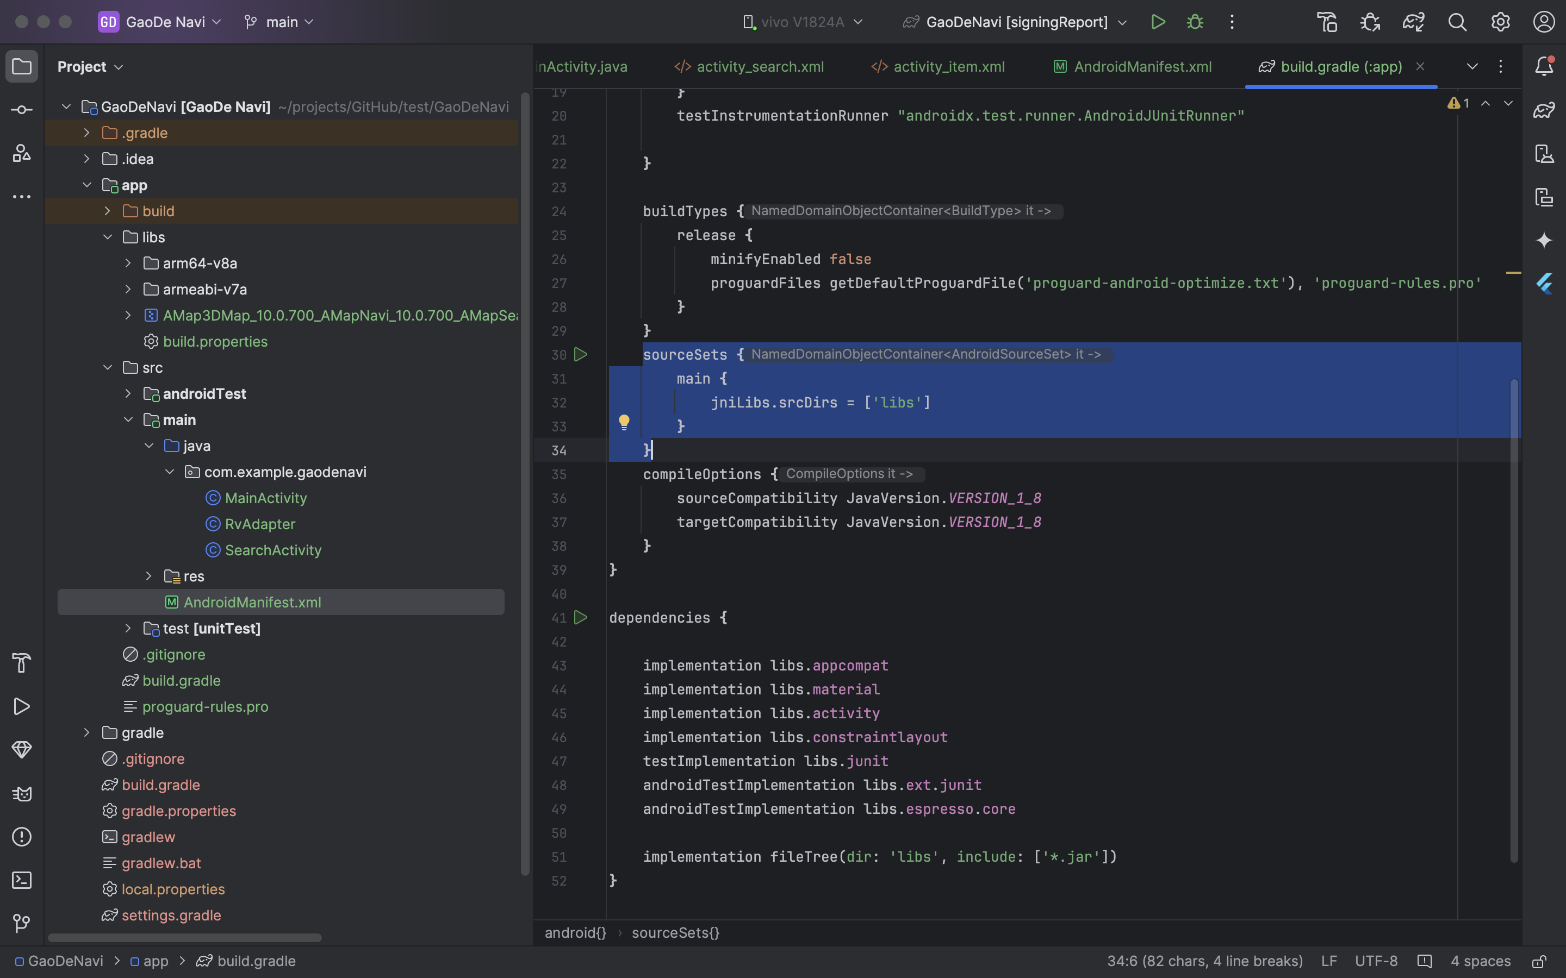Open the Logcat tool window

point(21,794)
